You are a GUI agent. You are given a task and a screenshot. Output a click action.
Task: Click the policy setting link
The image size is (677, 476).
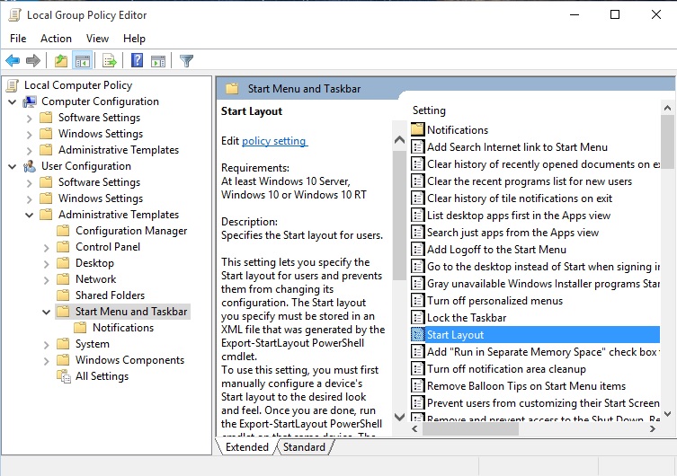[274, 141]
